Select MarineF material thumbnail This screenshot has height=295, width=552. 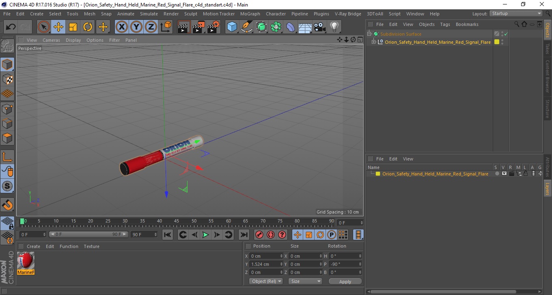click(26, 261)
